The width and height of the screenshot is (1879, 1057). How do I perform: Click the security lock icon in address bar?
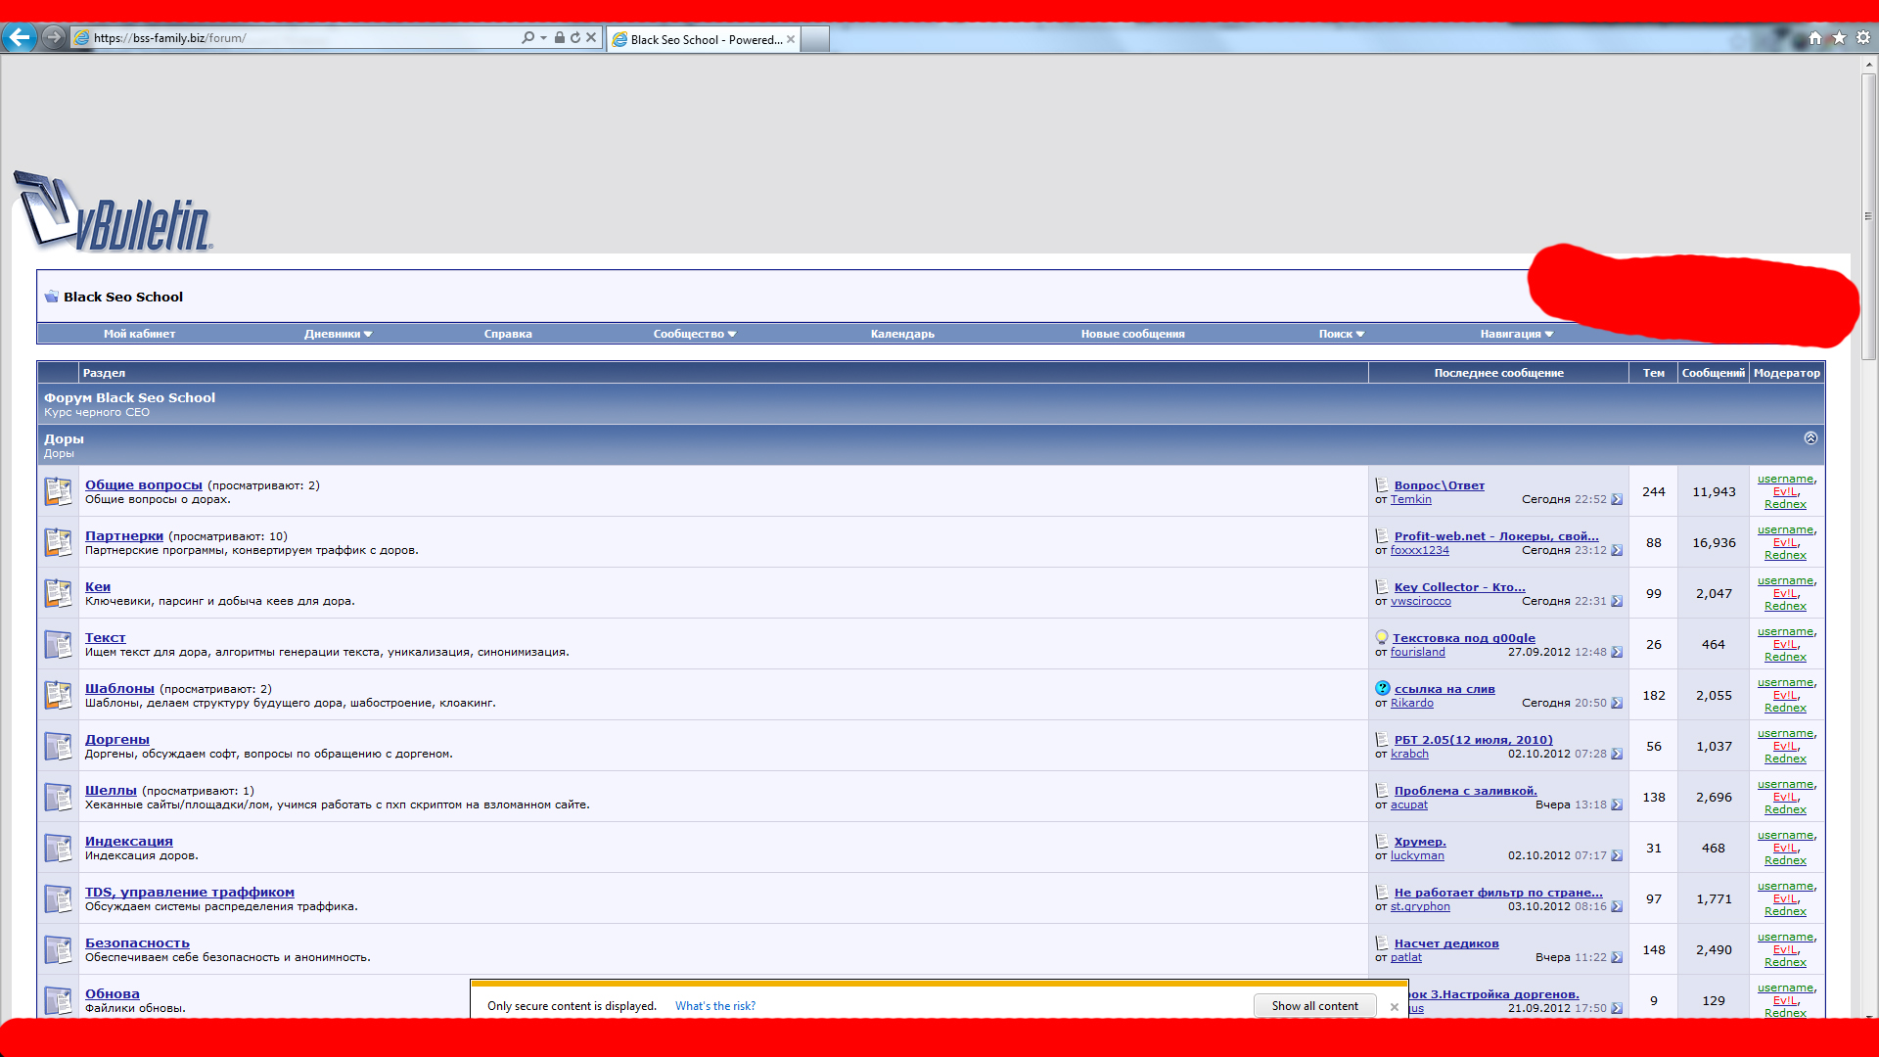click(559, 37)
